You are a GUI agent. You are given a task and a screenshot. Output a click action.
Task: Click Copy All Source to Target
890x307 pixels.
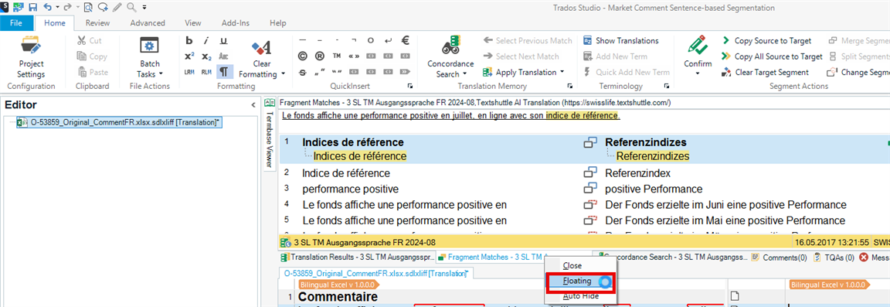(x=772, y=56)
